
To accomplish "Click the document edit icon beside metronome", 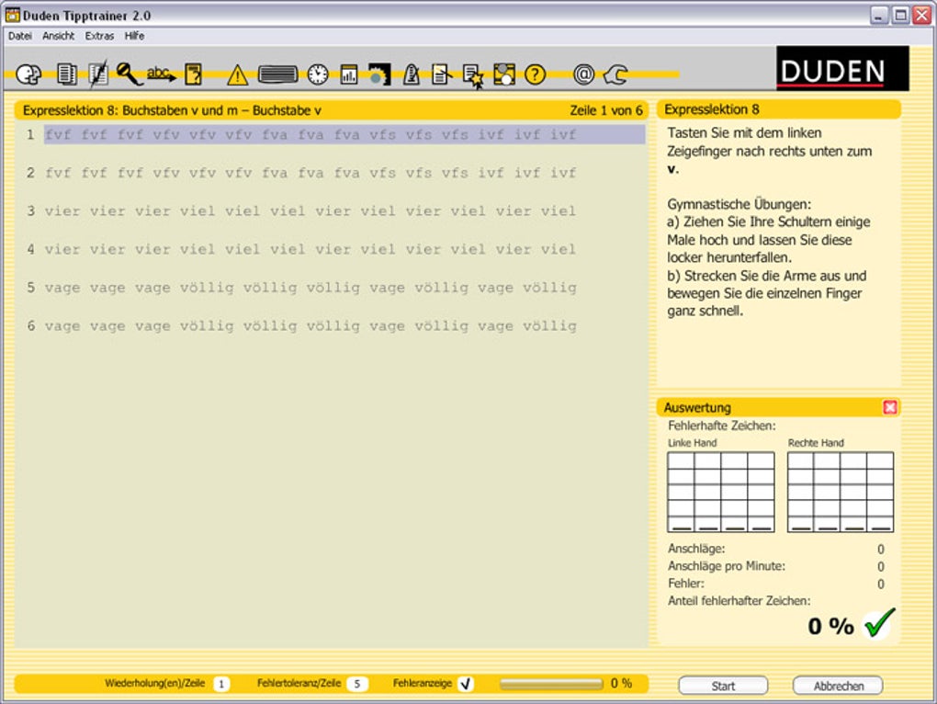I will pyautogui.click(x=441, y=74).
